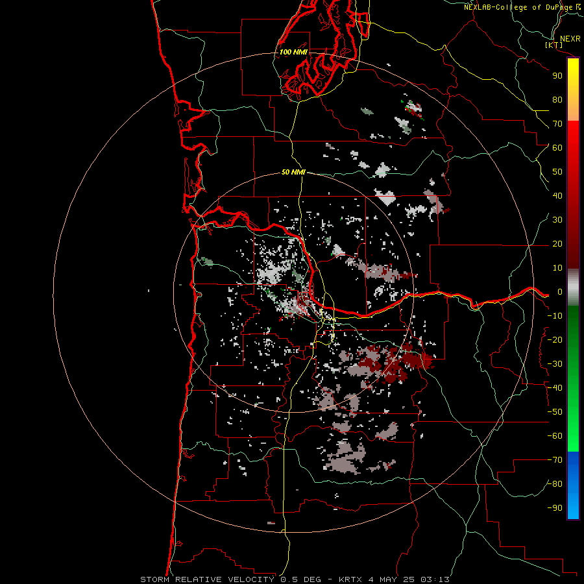Select the -60 knots scale value
The image size is (584, 584).
coord(555,436)
